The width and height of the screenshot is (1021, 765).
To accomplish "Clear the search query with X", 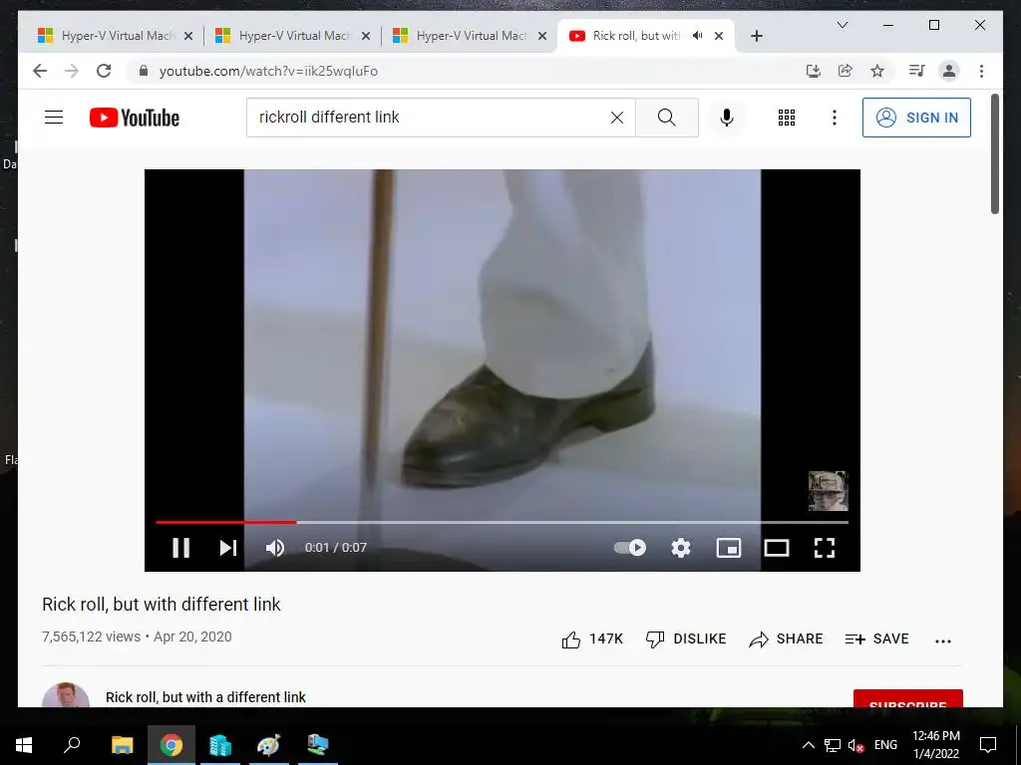I will click(616, 118).
